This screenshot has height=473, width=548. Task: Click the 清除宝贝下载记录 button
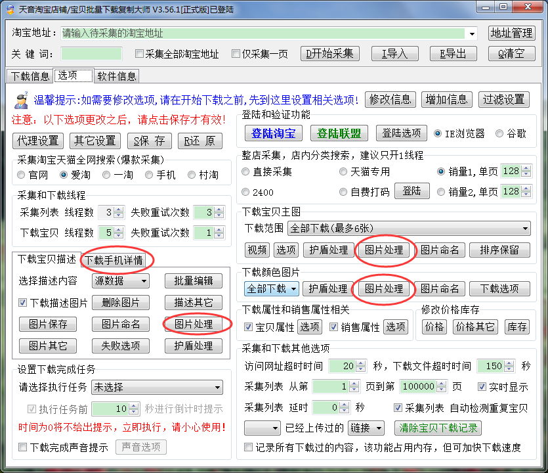tap(437, 428)
